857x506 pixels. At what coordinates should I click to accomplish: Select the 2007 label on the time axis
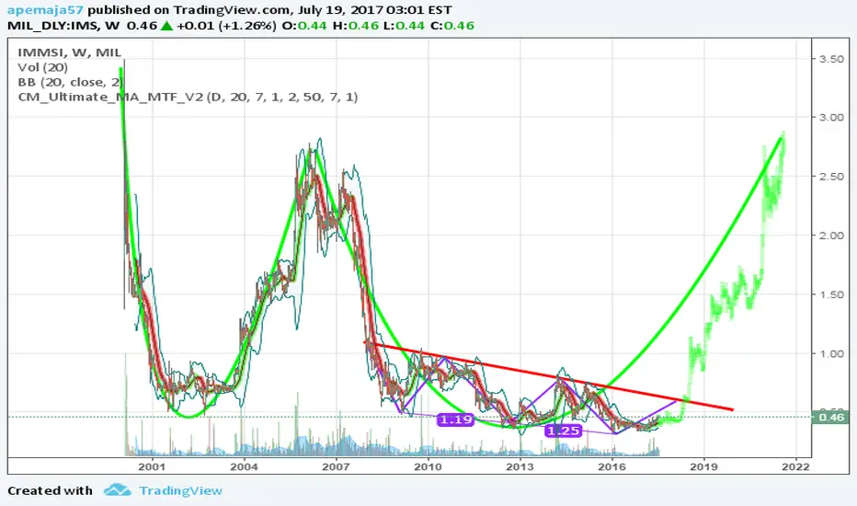pyautogui.click(x=336, y=466)
